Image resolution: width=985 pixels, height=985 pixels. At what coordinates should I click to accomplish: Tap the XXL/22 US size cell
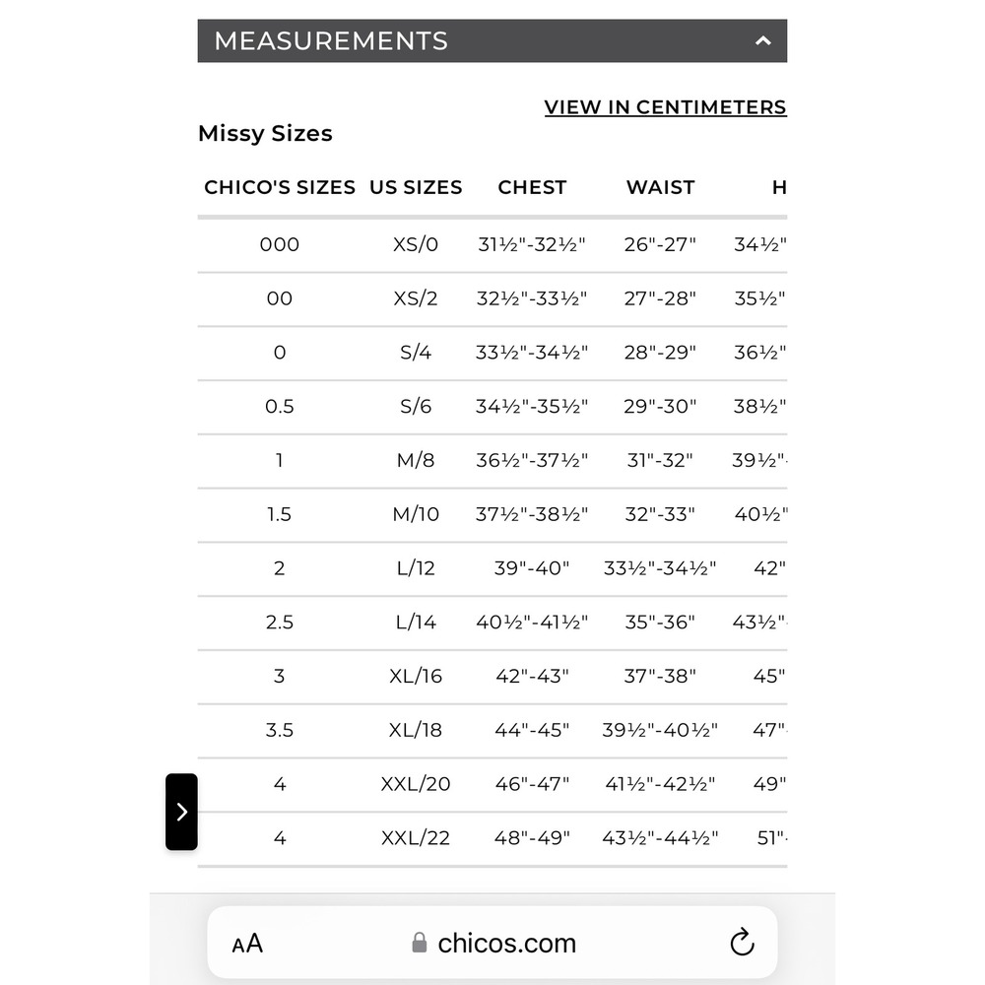[x=416, y=838]
